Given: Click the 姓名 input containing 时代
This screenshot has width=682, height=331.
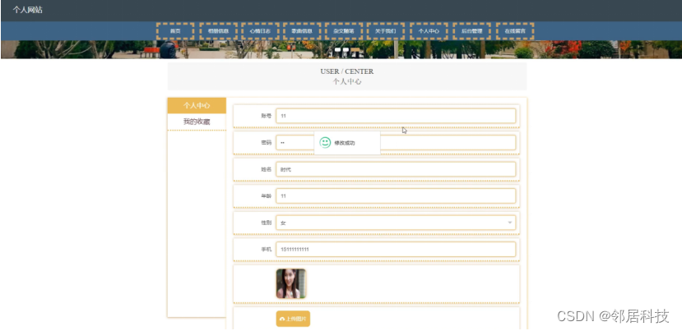Looking at the screenshot, I should [396, 169].
